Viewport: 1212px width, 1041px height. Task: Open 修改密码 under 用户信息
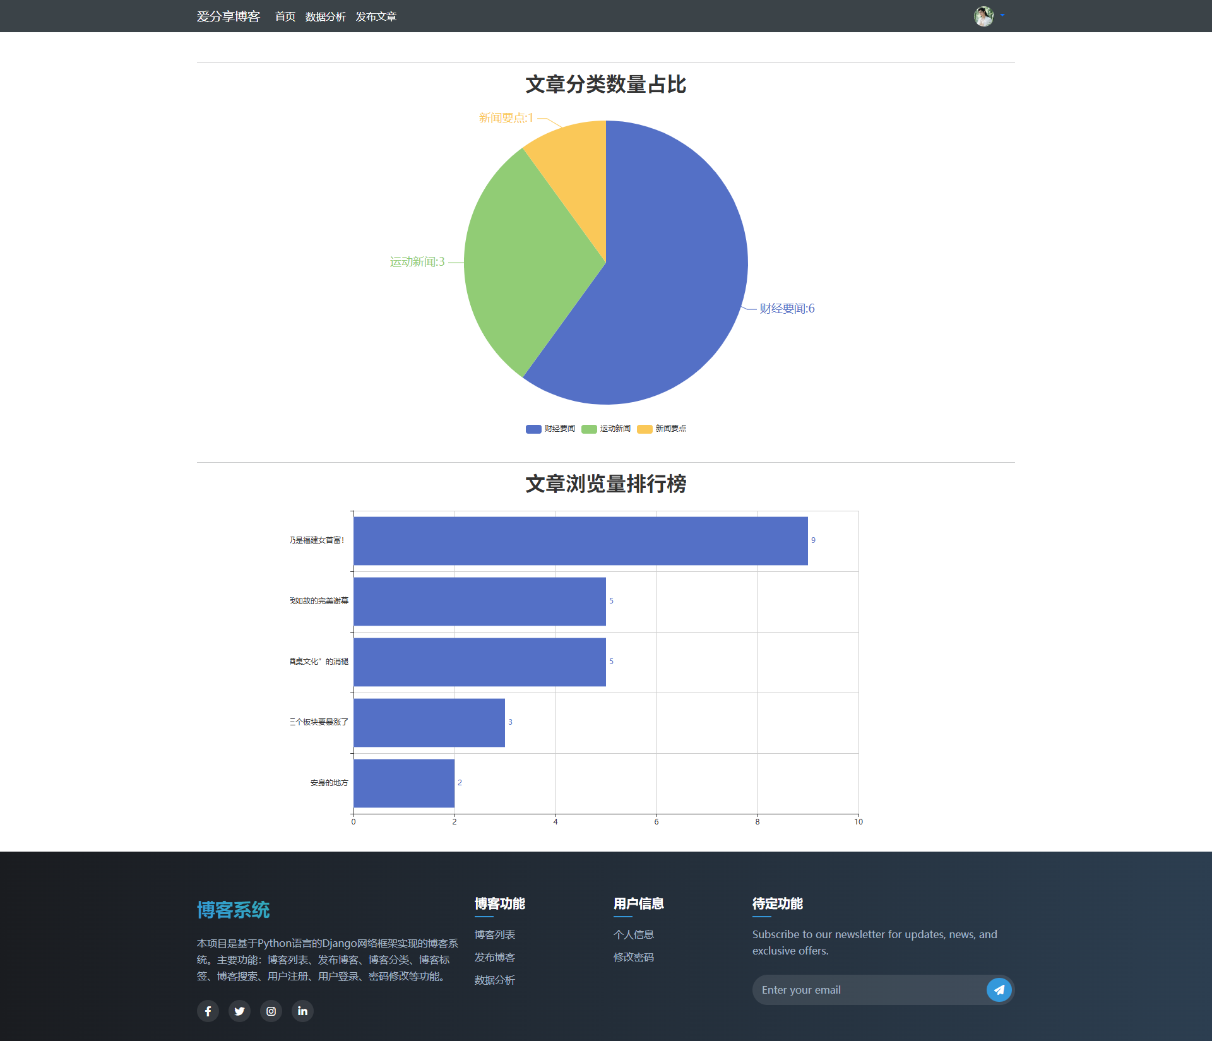(634, 957)
